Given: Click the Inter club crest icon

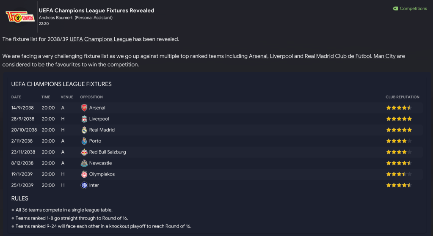Looking at the screenshot, I should click(84, 185).
